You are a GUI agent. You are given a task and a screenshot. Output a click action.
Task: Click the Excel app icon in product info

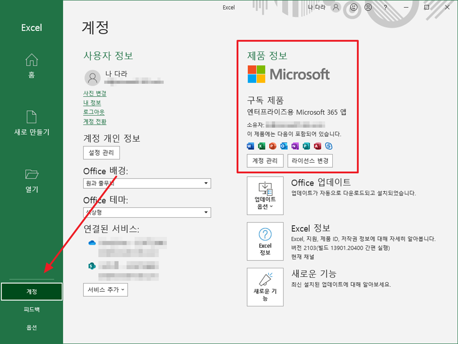tap(262, 146)
